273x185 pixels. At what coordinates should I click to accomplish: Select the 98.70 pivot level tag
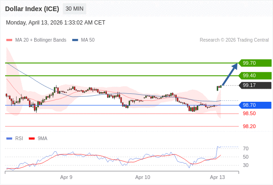(255, 105)
